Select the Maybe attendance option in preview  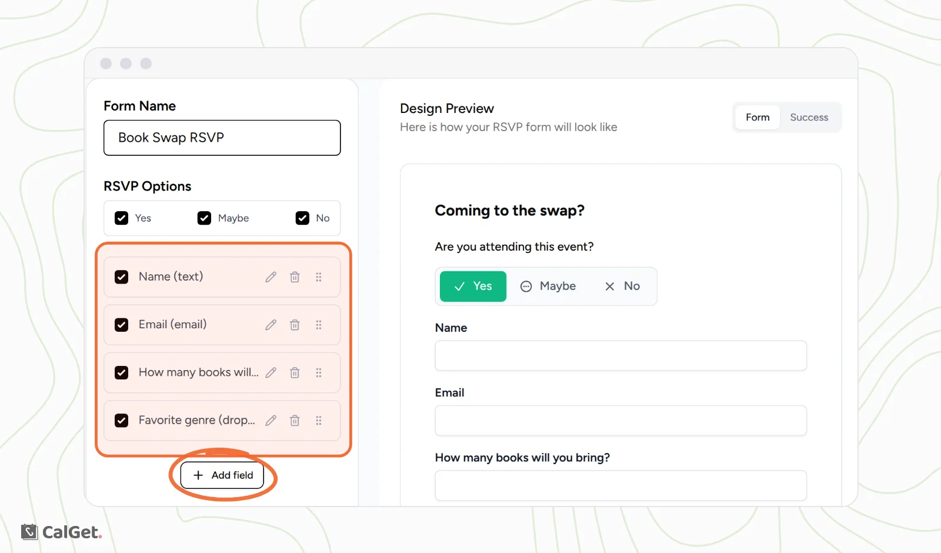coord(548,287)
